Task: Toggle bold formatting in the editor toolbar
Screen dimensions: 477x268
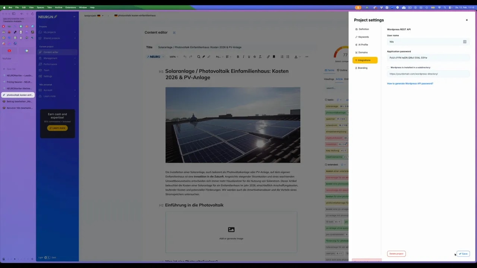Action: coord(238,57)
